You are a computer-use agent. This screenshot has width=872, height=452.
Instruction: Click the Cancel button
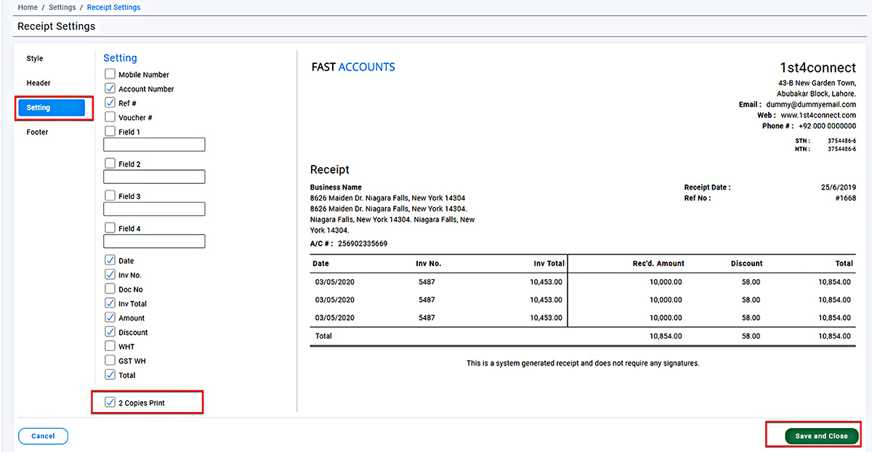tap(43, 436)
